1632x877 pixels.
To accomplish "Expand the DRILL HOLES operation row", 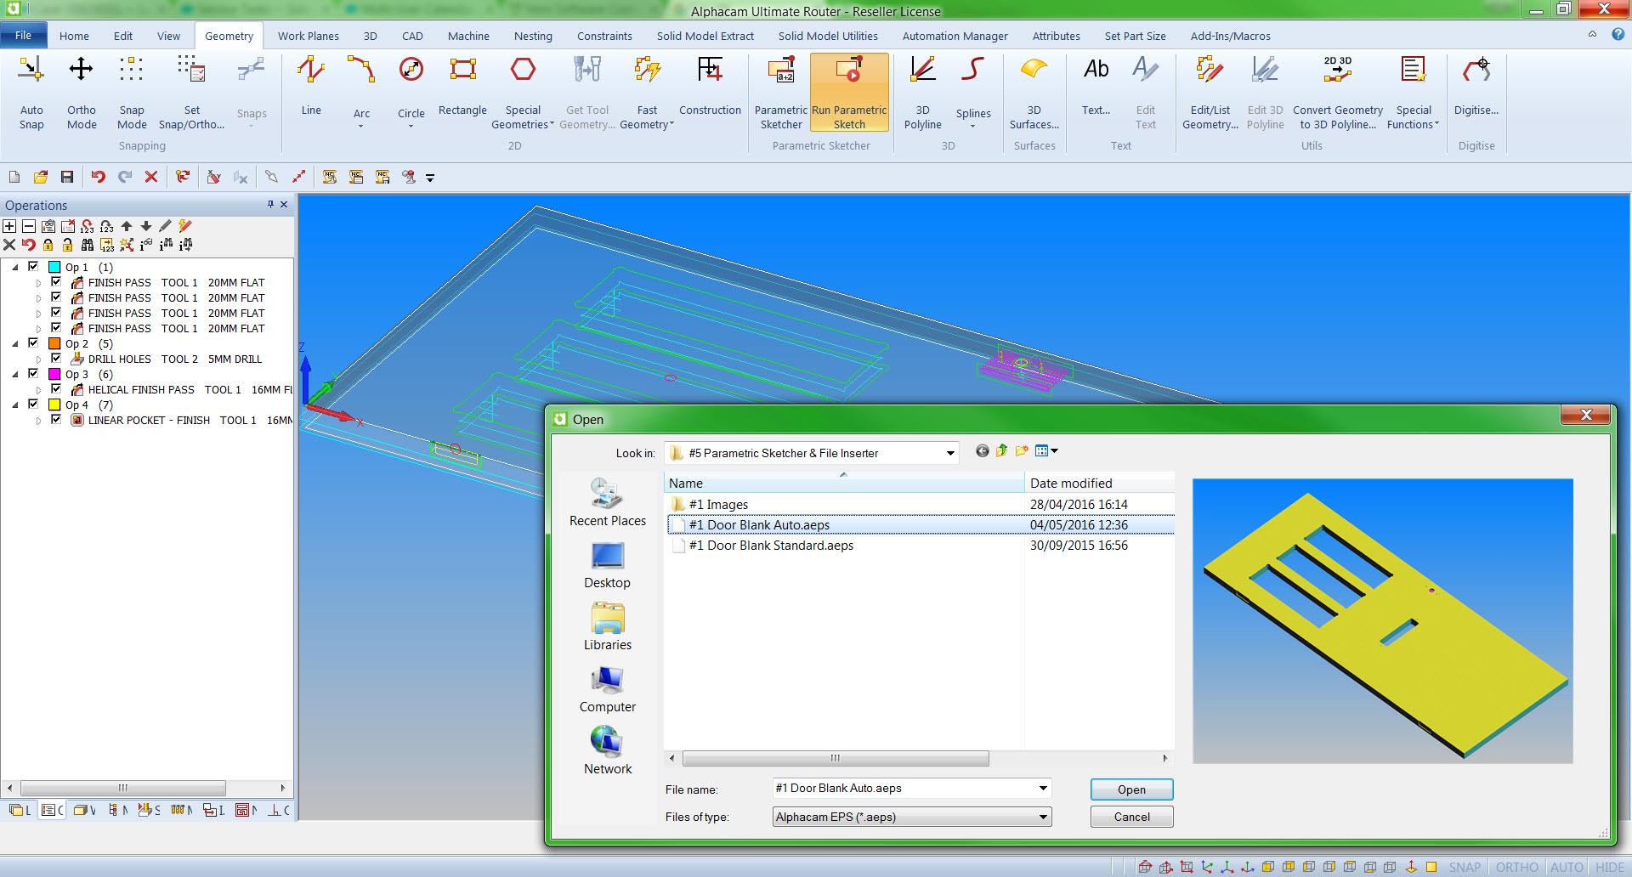I will 38,359.
